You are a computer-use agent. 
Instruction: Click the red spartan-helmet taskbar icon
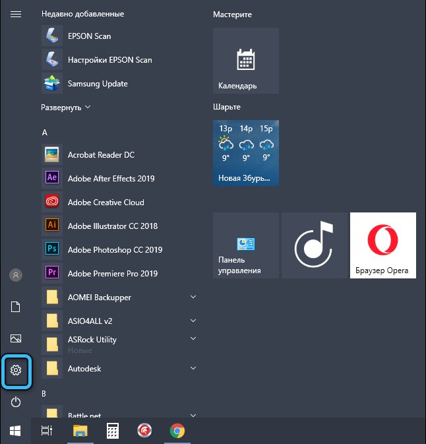pyautogui.click(x=144, y=431)
